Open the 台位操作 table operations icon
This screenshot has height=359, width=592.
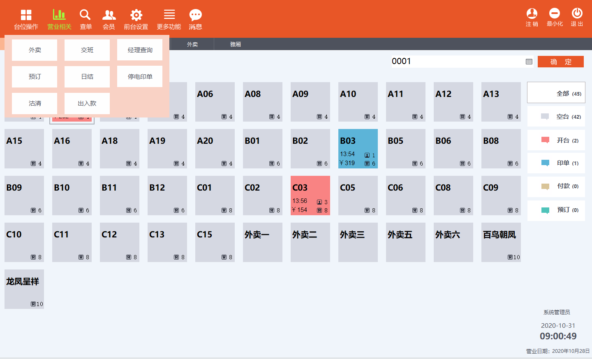click(x=26, y=15)
